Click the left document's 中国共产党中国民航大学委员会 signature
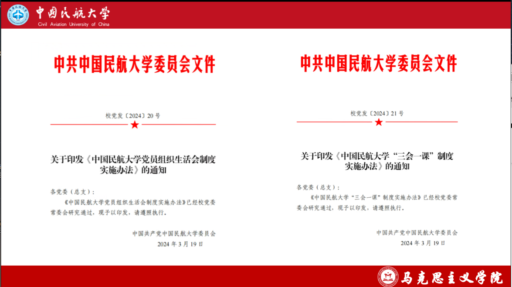512x287 pixels. [174, 234]
